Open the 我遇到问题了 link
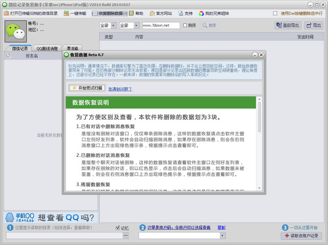The height and width of the screenshot is (245, 328). pos(120,89)
